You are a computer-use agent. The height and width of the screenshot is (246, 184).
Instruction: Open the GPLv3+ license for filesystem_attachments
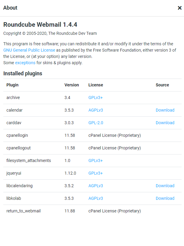pos(95,160)
